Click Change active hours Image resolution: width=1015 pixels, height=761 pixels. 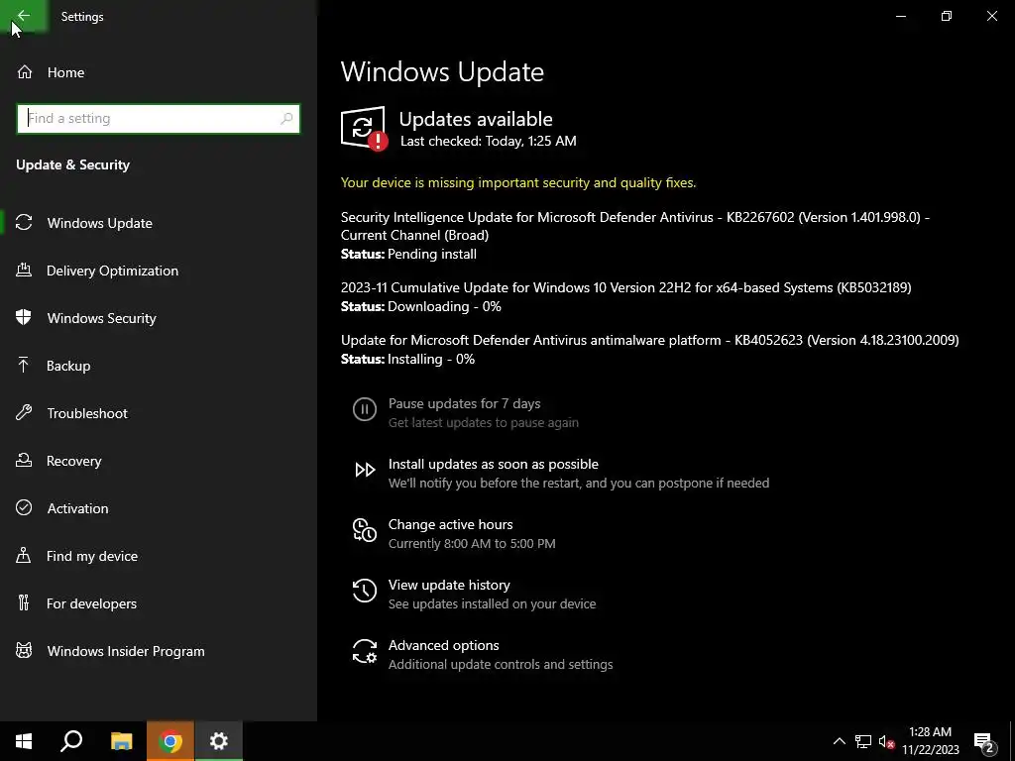point(451,524)
